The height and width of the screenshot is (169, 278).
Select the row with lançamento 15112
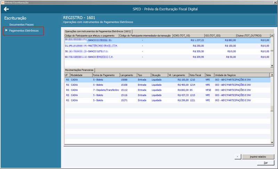(167, 90)
